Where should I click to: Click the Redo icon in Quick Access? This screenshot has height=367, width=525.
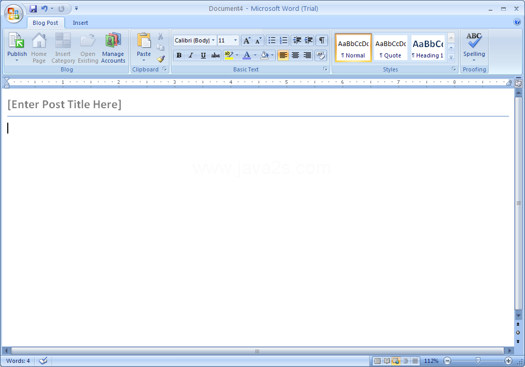(61, 9)
